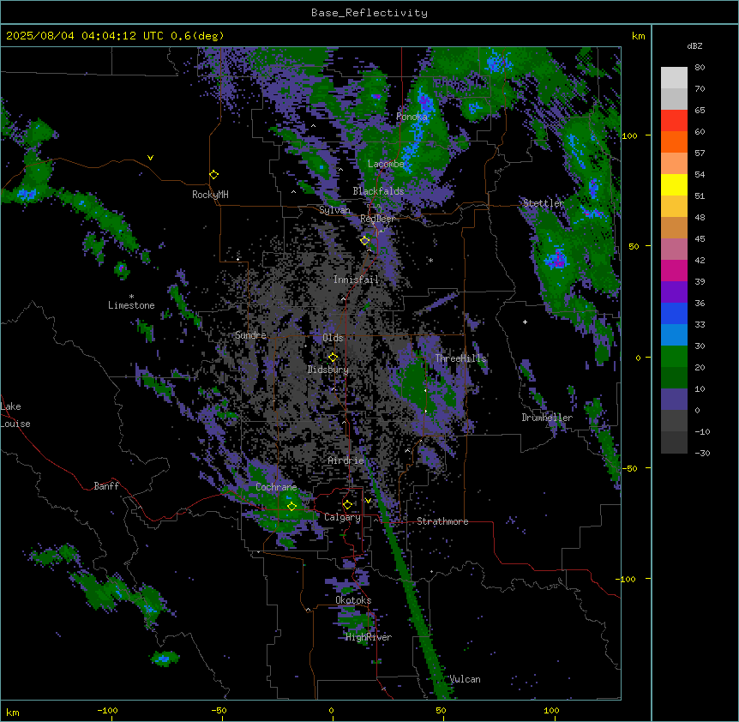This screenshot has width=739, height=722.
Task: Click the km unit label at top right
Action: pyautogui.click(x=638, y=36)
